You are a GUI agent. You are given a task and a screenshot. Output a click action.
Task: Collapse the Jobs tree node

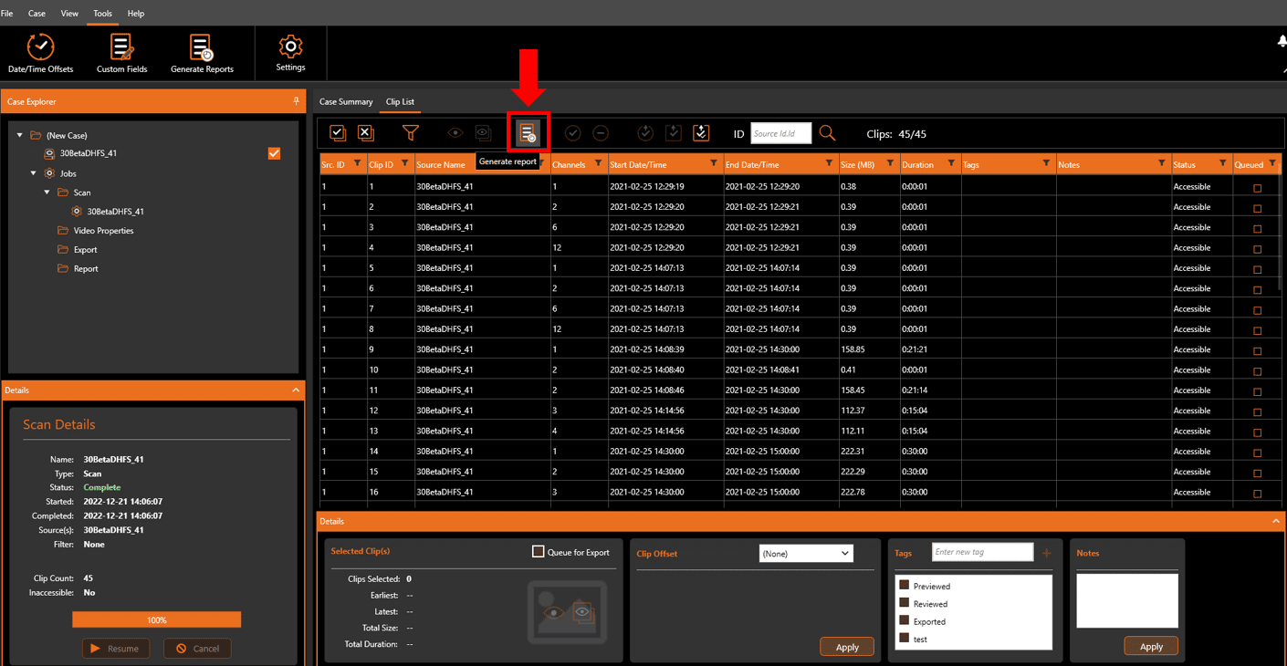(x=34, y=172)
